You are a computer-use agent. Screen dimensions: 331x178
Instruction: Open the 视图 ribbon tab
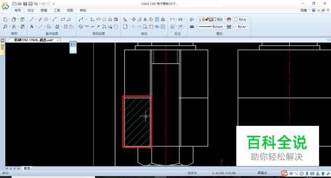70,10
